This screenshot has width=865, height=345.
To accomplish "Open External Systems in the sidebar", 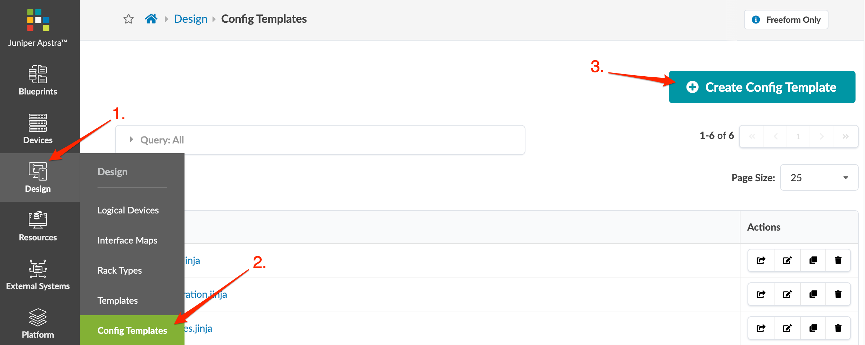I will point(38,275).
